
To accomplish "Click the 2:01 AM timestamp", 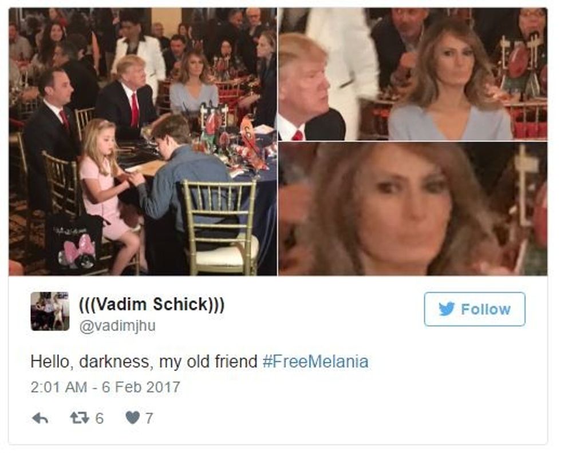I will pos(58,387).
